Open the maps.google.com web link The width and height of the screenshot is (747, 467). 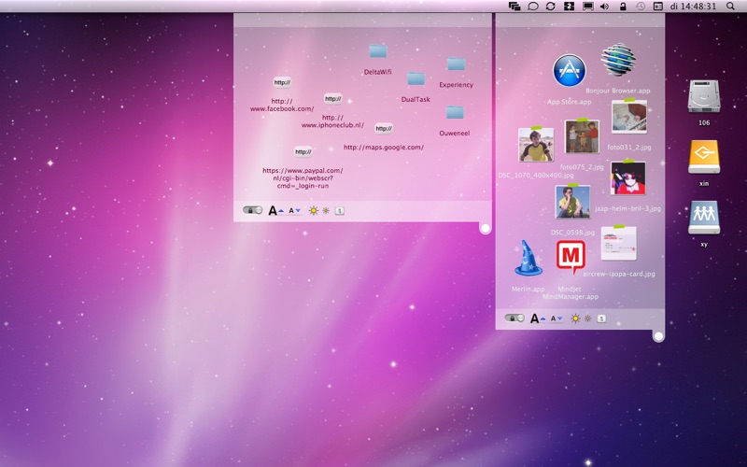pos(383,128)
